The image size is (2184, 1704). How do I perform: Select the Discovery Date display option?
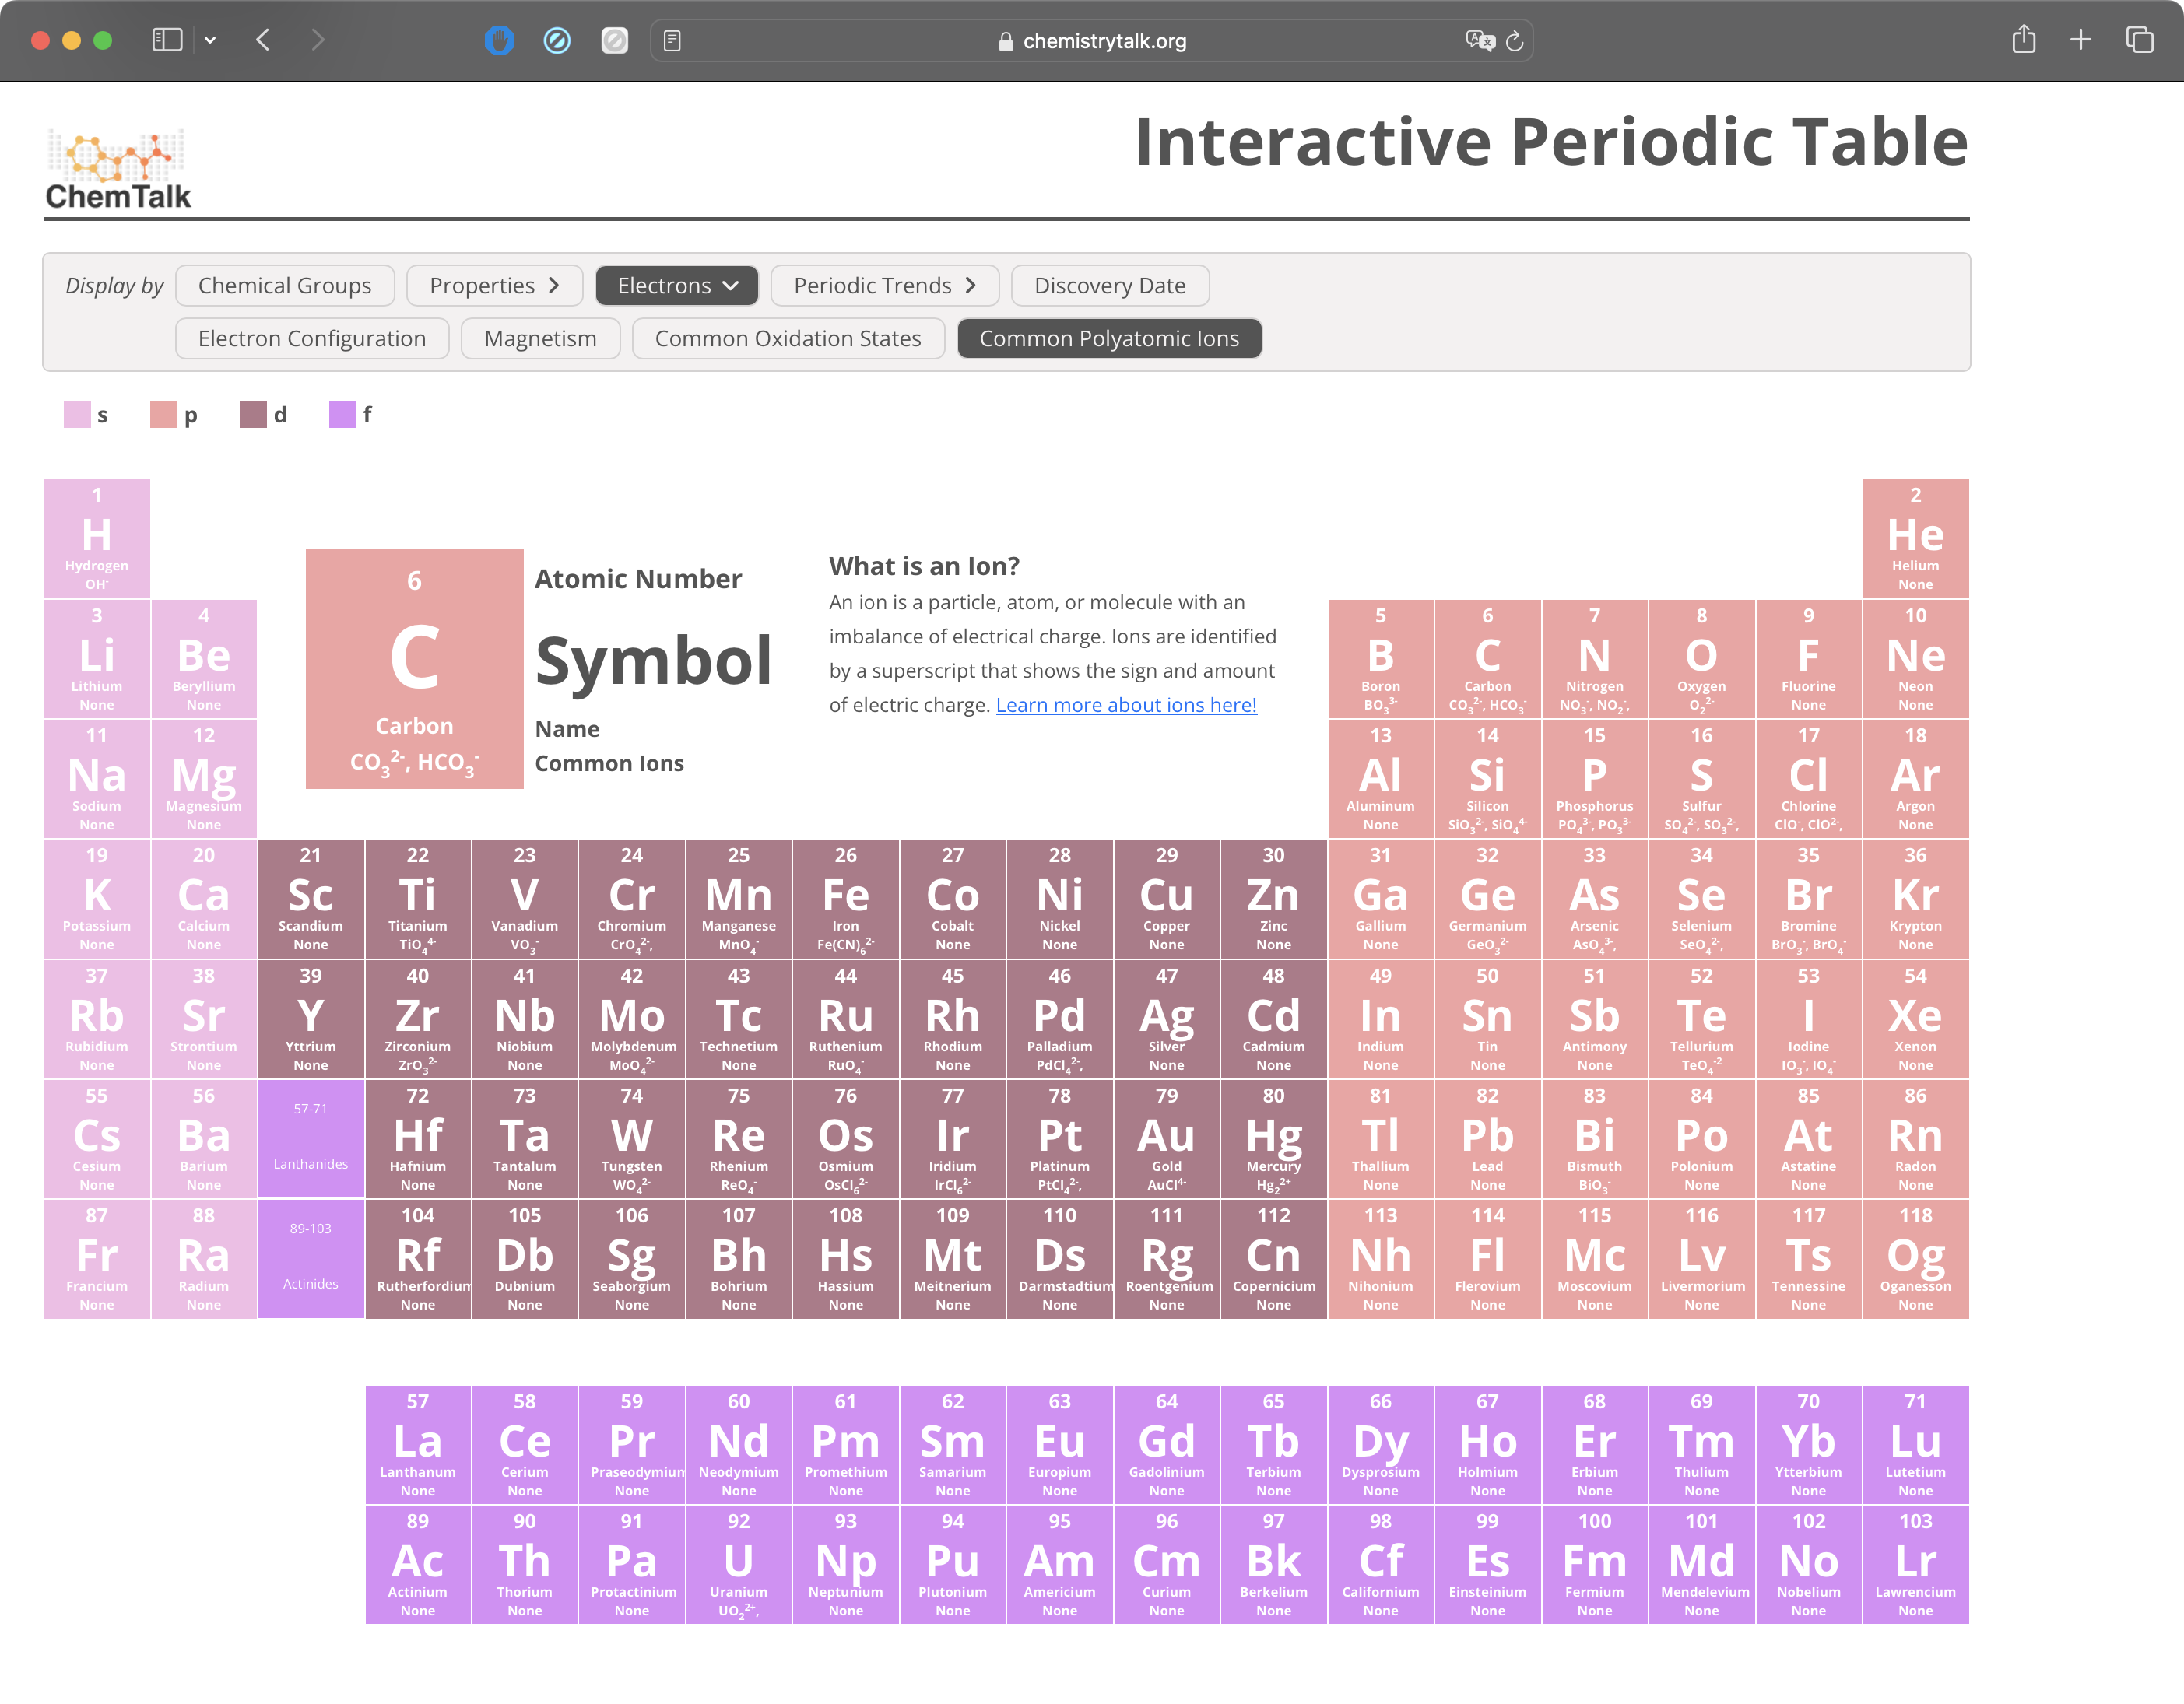[x=1110, y=285]
